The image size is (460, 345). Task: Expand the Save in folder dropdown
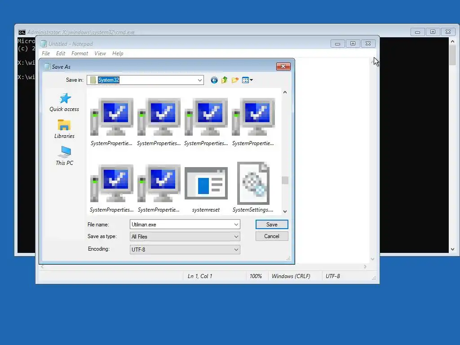click(200, 80)
